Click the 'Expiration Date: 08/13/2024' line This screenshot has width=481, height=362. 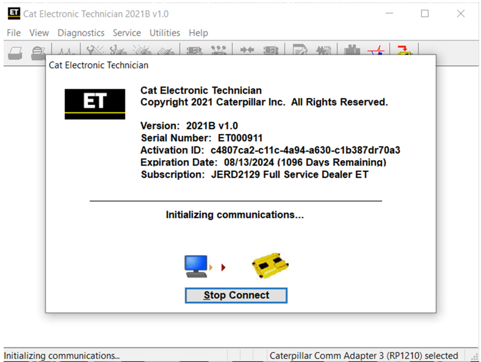tap(263, 162)
